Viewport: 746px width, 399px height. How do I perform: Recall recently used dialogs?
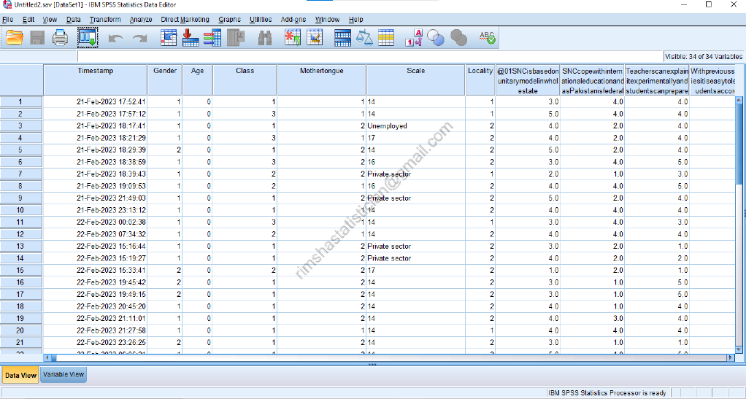click(88, 38)
